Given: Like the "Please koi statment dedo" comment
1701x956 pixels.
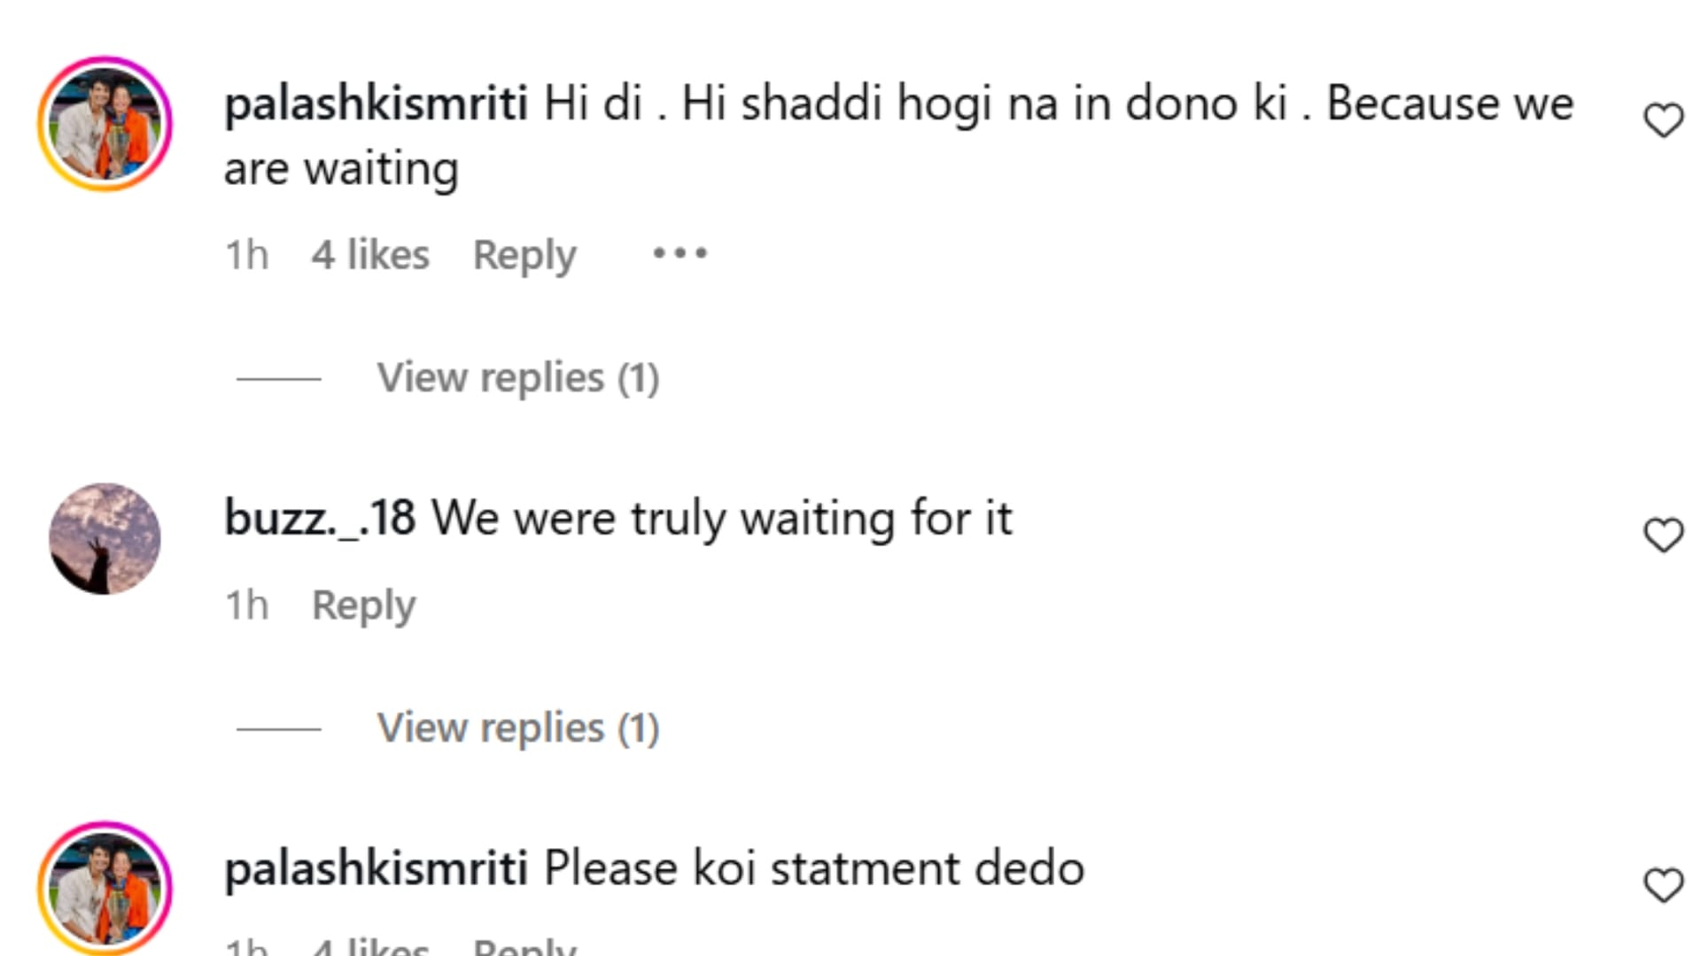Looking at the screenshot, I should [1663, 885].
